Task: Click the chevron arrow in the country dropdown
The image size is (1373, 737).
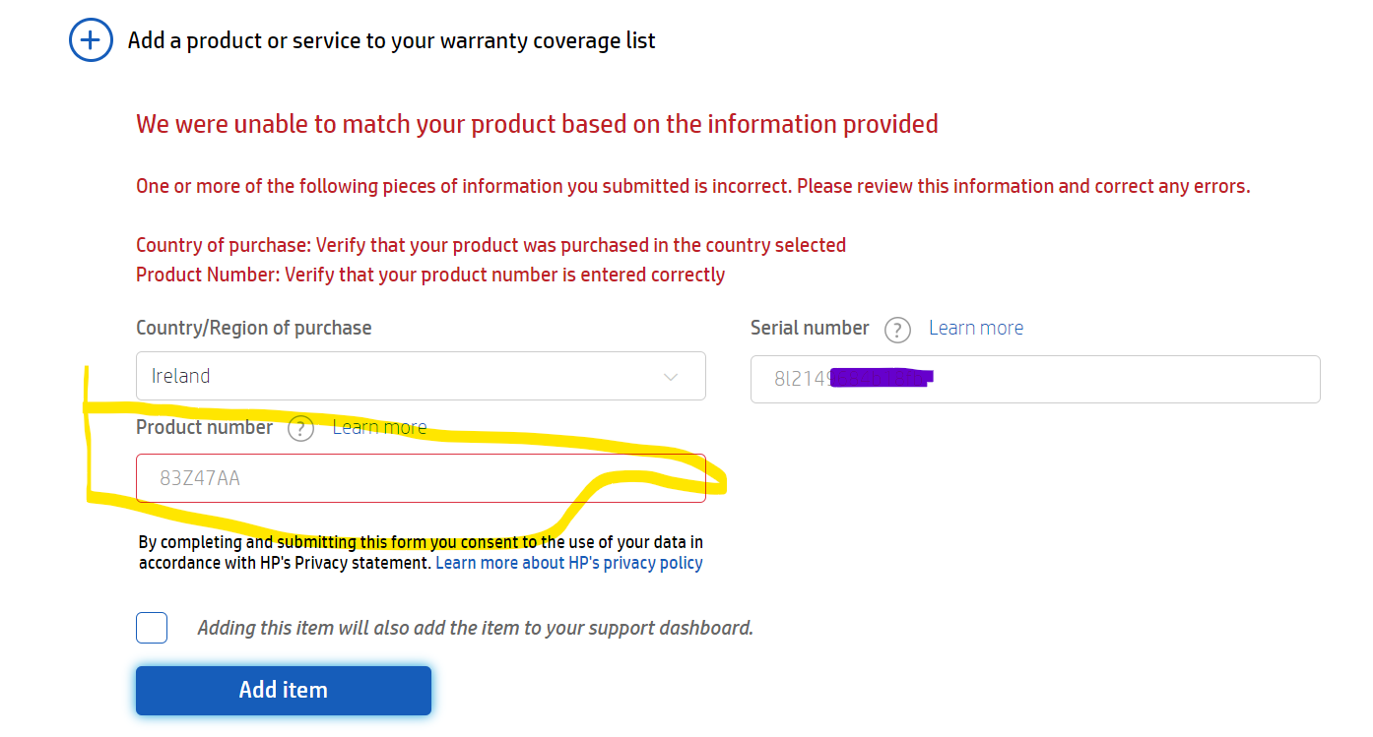Action: [671, 377]
